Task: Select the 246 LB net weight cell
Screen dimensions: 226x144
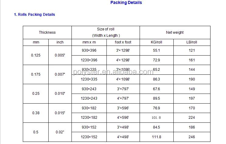Action: pos(192,137)
